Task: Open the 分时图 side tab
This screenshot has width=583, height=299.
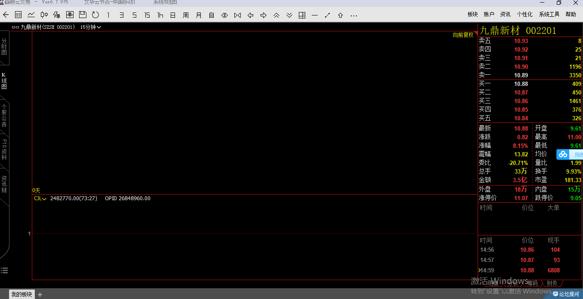Action: click(x=4, y=46)
